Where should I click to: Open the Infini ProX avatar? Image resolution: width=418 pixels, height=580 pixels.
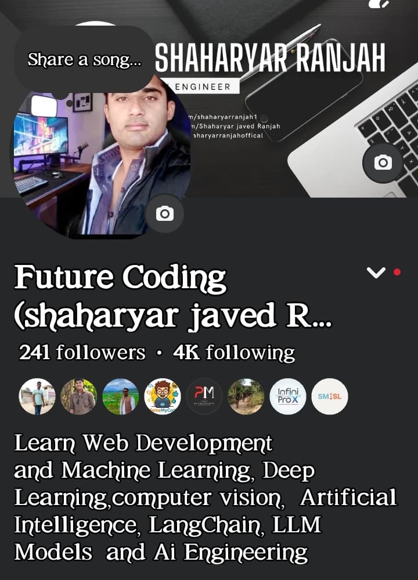288,396
